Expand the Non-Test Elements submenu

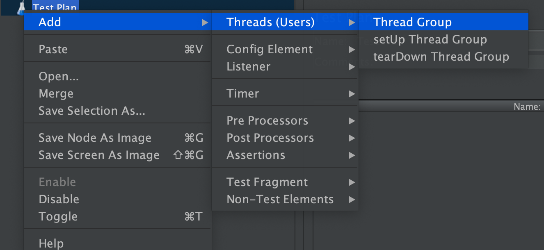[x=280, y=200]
